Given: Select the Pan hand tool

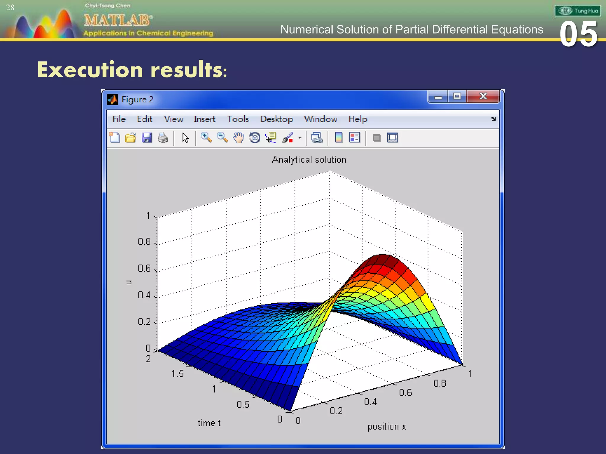Looking at the screenshot, I should coord(238,138).
